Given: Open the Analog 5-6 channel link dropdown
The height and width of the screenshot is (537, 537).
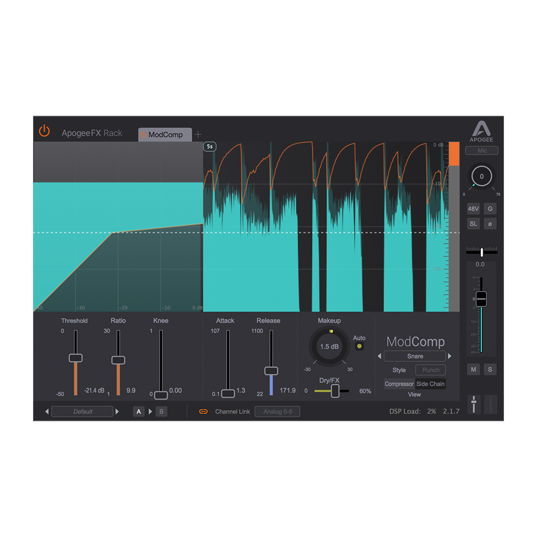Looking at the screenshot, I should tap(277, 411).
